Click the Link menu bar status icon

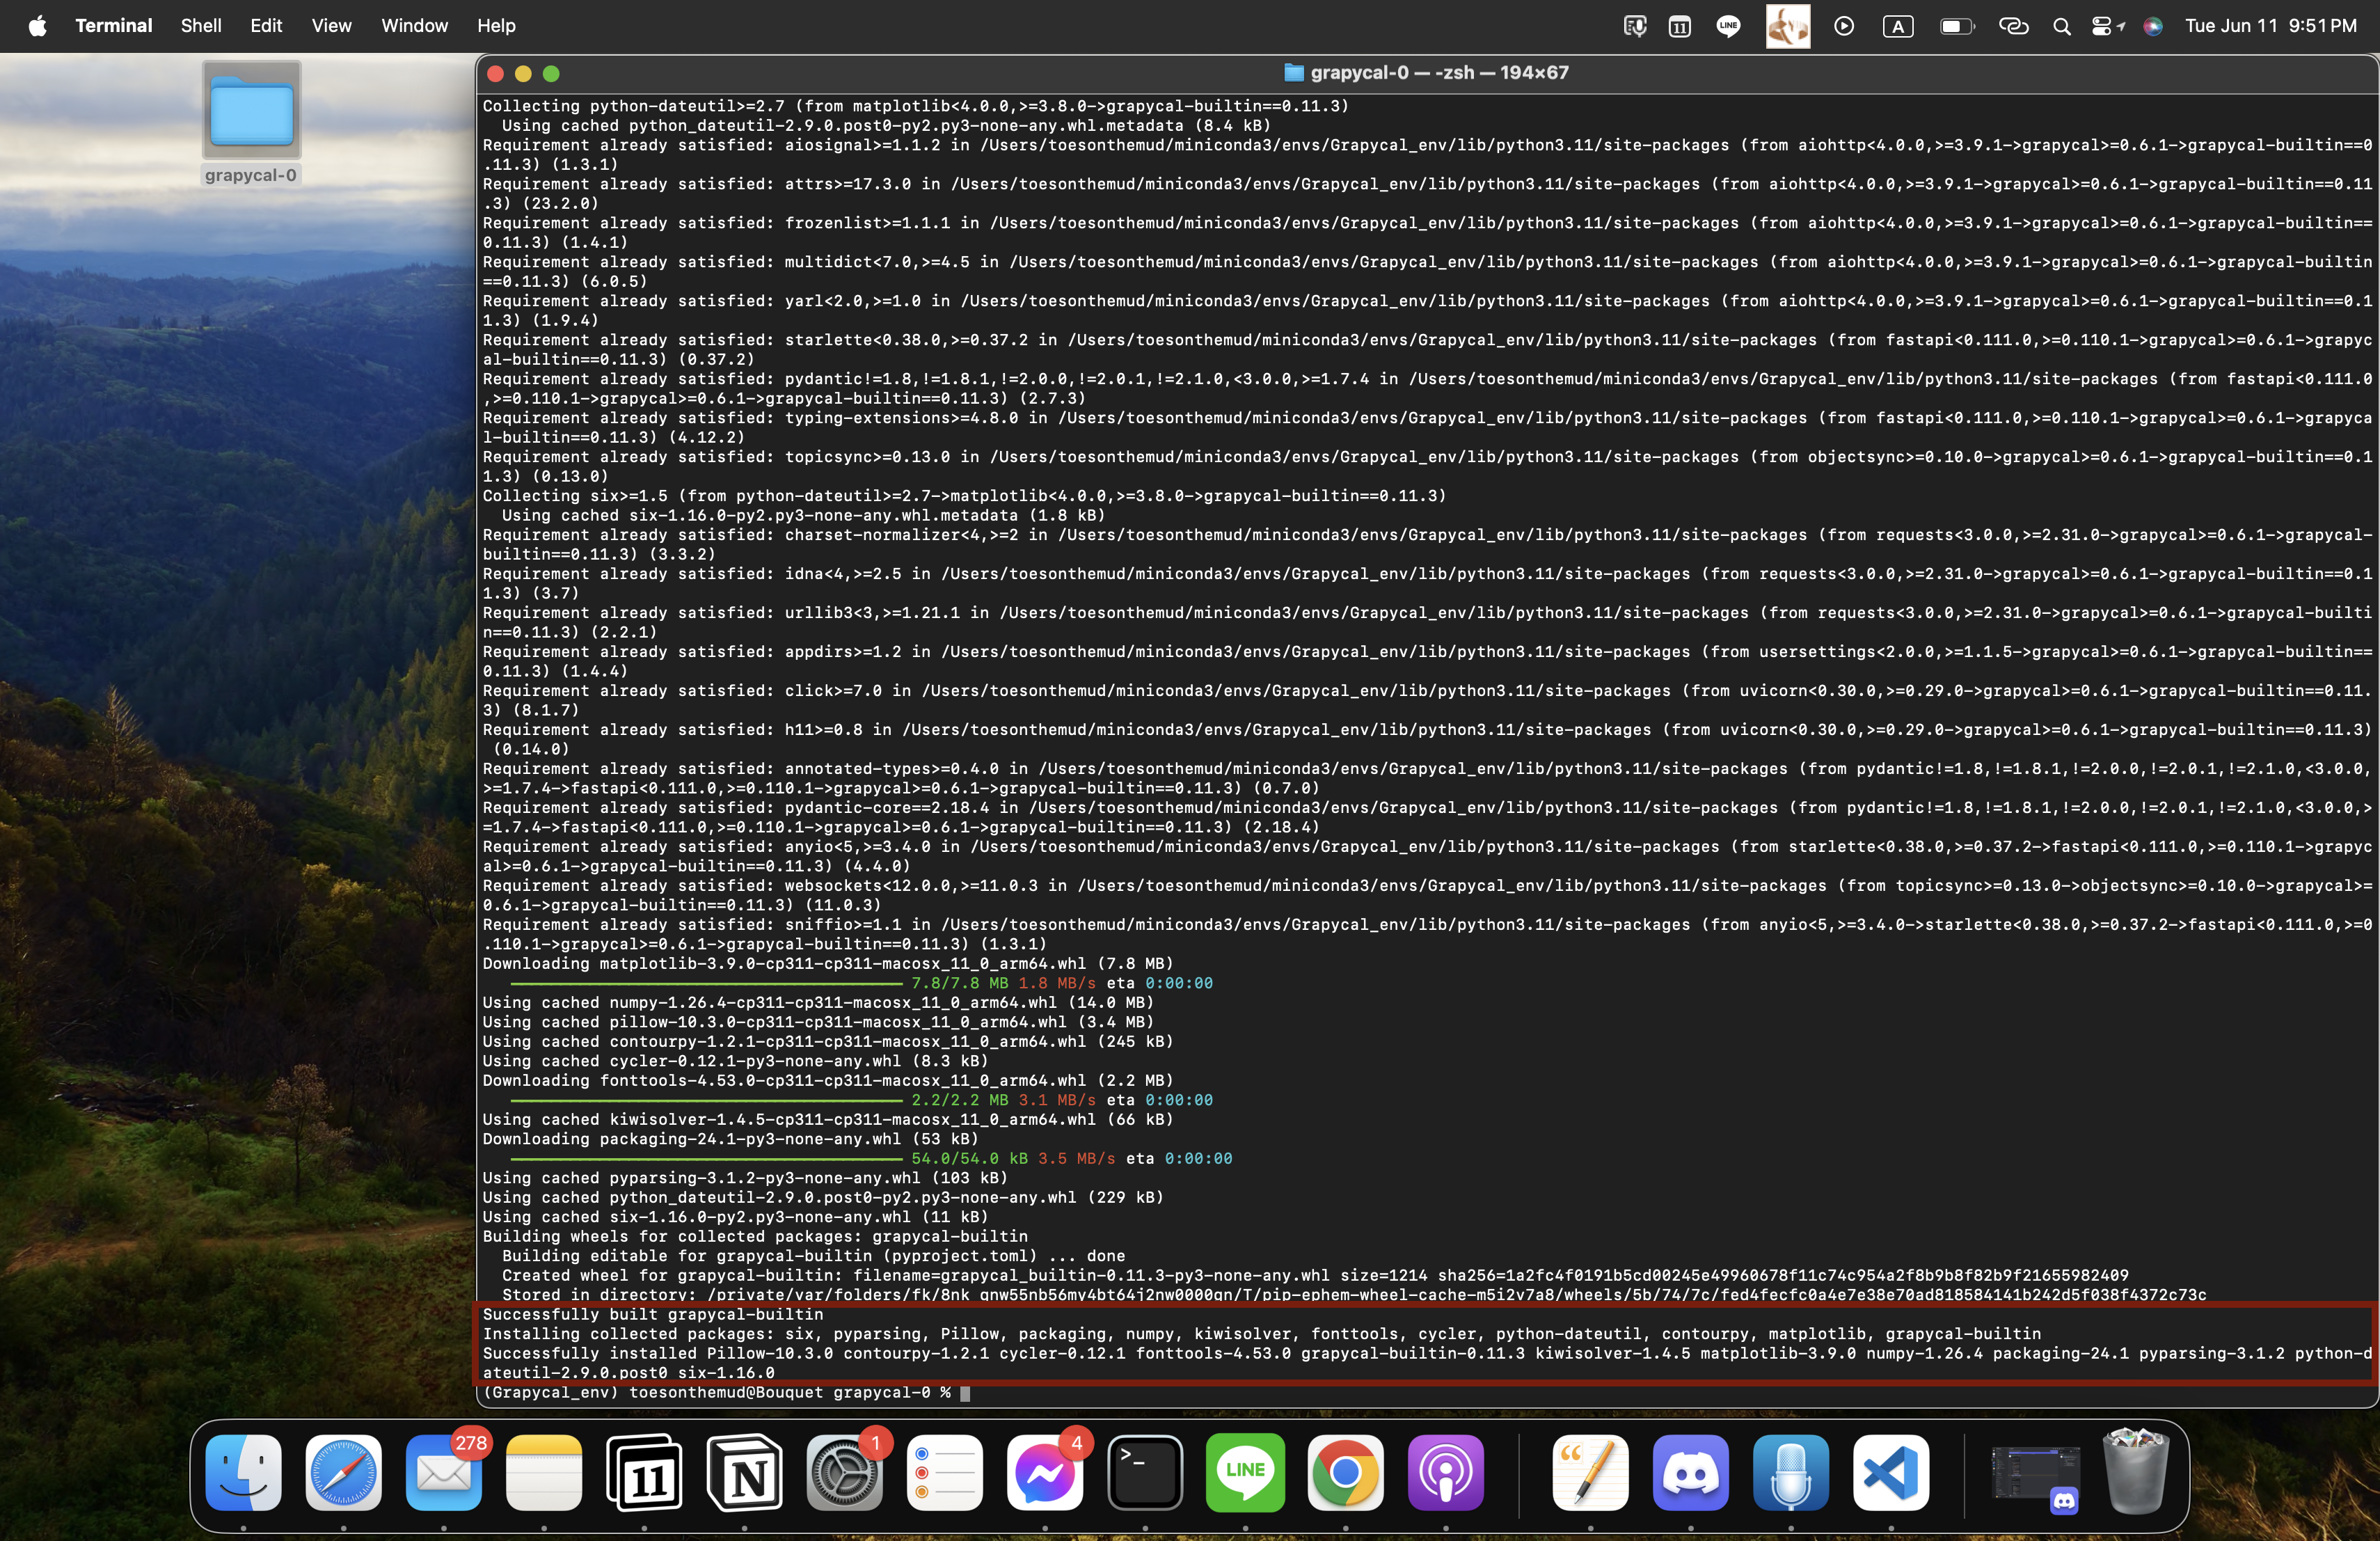click(2013, 26)
